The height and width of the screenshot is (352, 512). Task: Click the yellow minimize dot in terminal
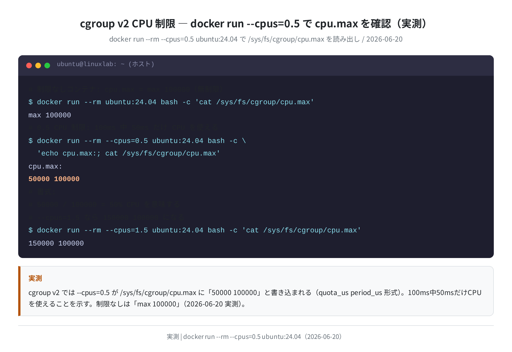coord(38,66)
